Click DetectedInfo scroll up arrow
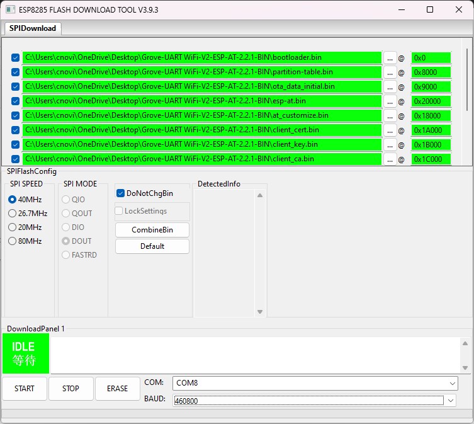The width and height of the screenshot is (474, 424). coord(260,195)
